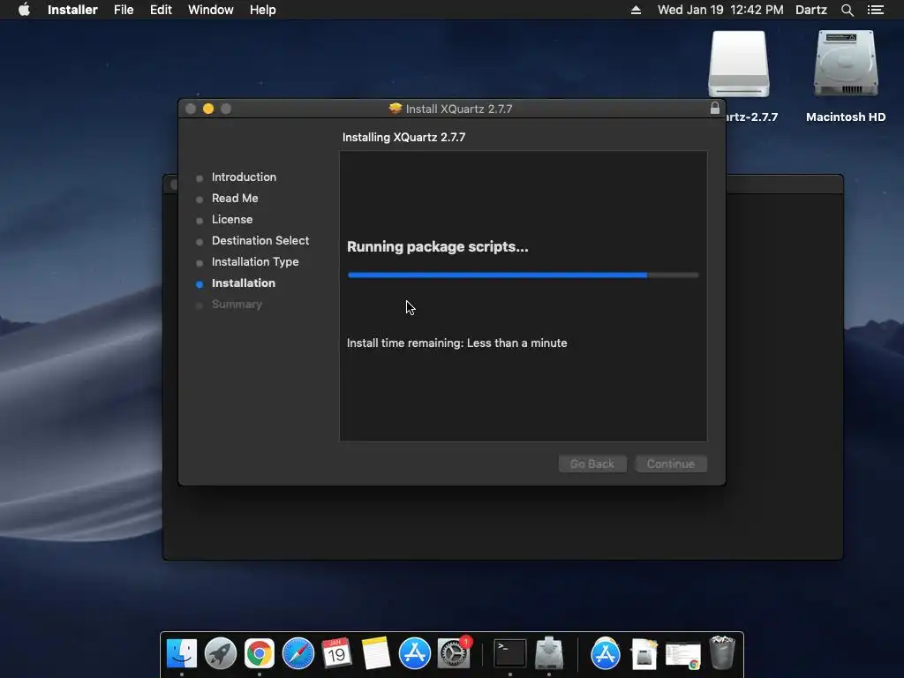Click the active Installation step
The image size is (904, 678).
[x=243, y=283]
